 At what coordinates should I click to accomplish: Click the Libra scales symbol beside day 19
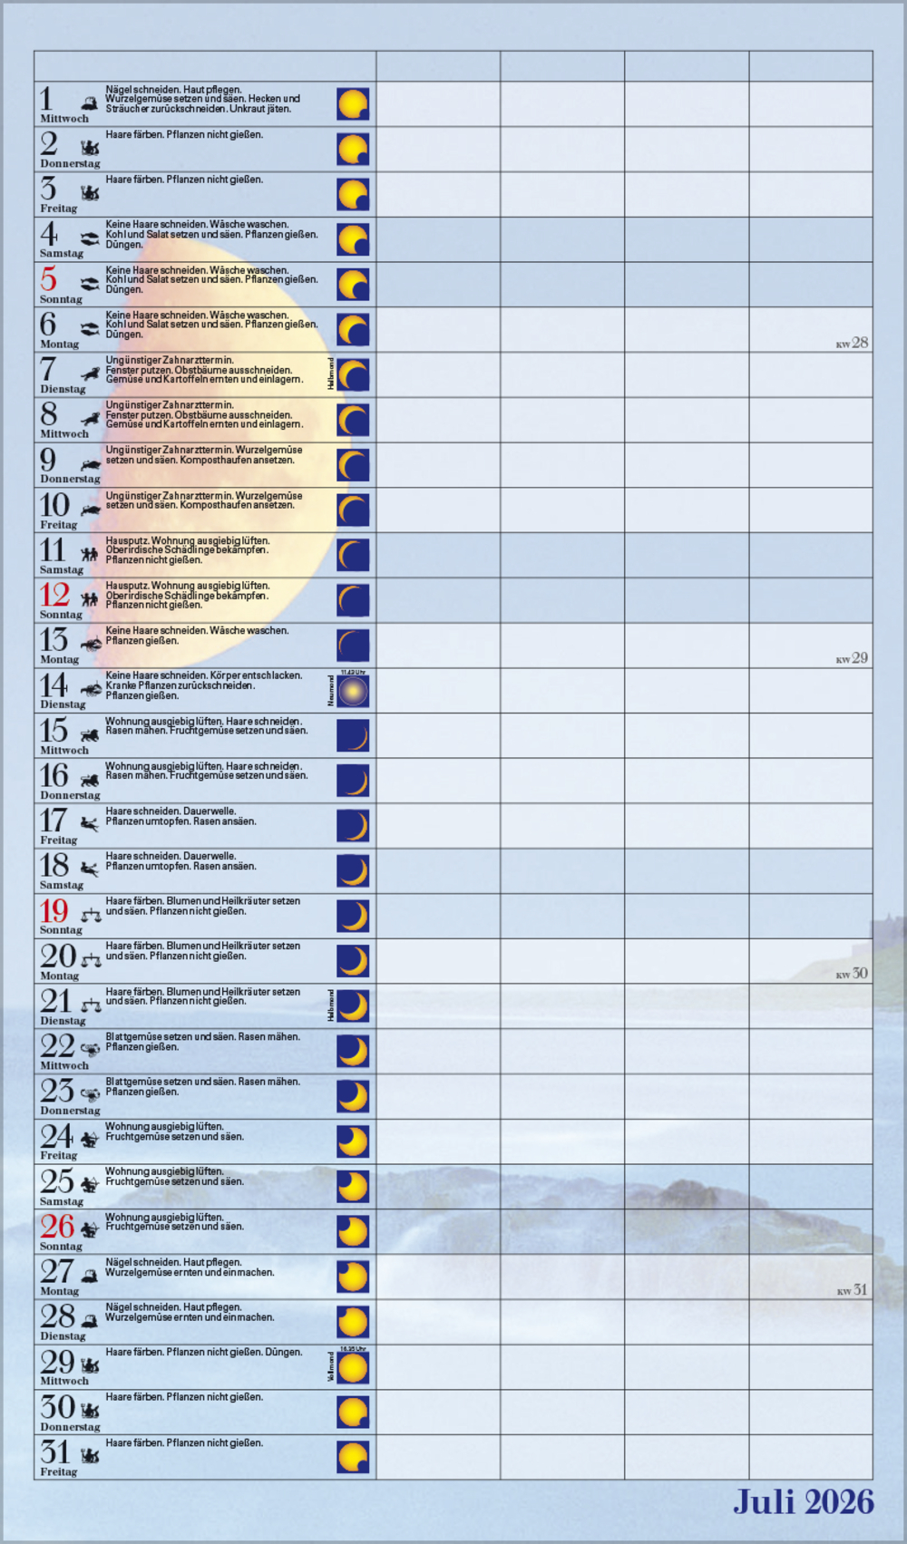(x=91, y=915)
